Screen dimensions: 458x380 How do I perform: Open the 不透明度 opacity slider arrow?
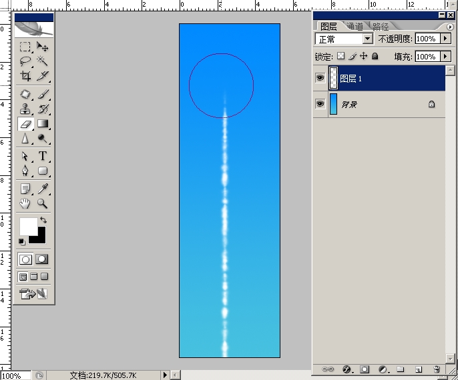click(x=445, y=38)
